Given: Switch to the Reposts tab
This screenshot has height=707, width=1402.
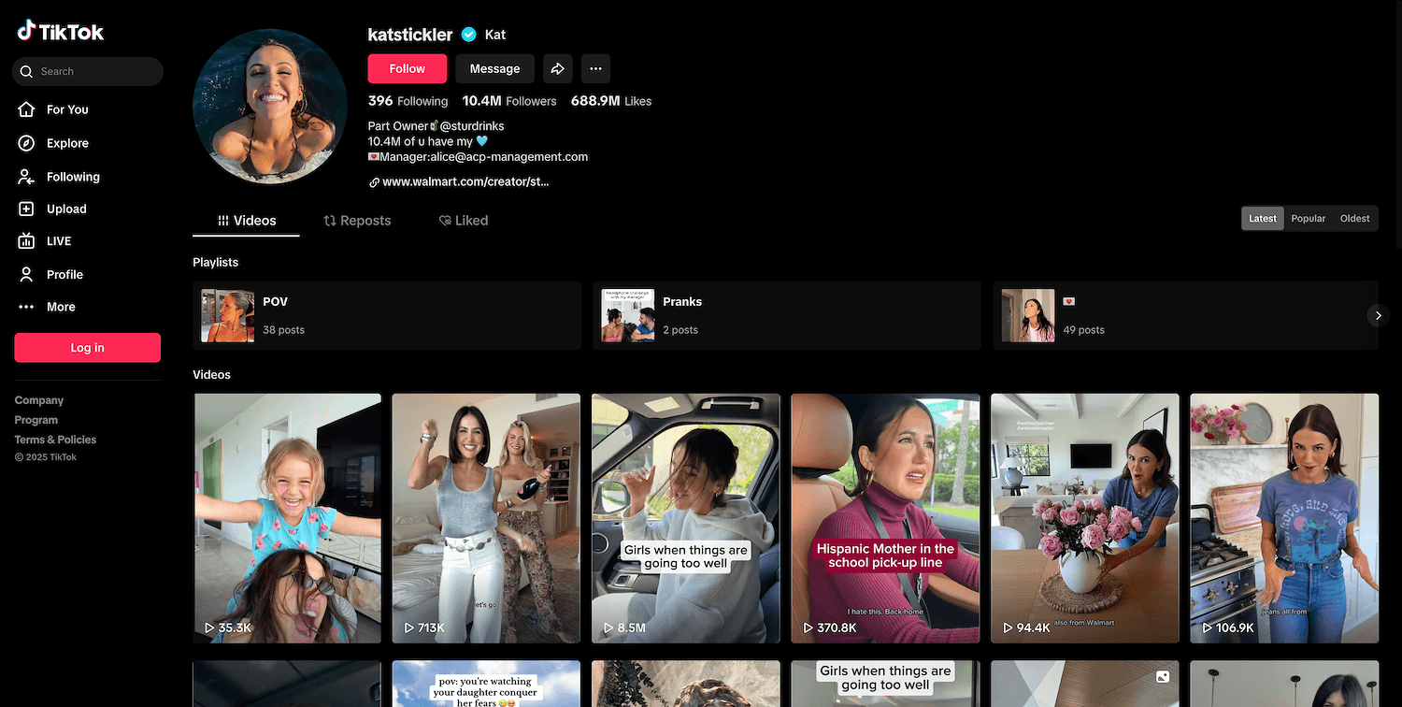Looking at the screenshot, I should click(x=357, y=221).
